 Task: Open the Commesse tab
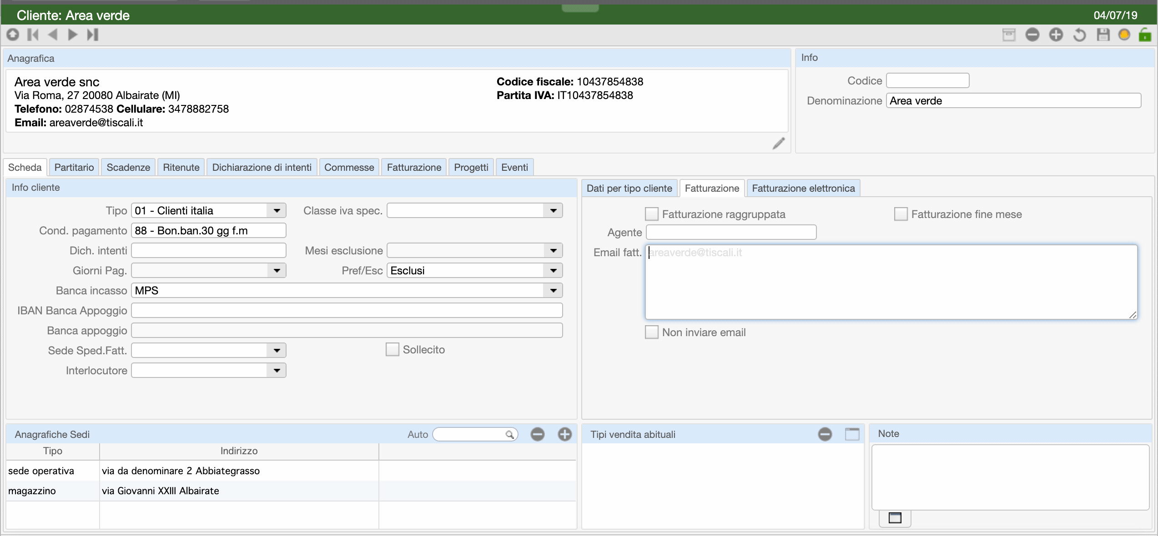point(349,167)
